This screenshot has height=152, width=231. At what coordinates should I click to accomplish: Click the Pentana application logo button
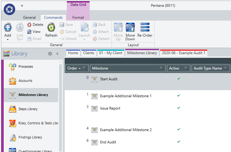pyautogui.click(x=10, y=10)
